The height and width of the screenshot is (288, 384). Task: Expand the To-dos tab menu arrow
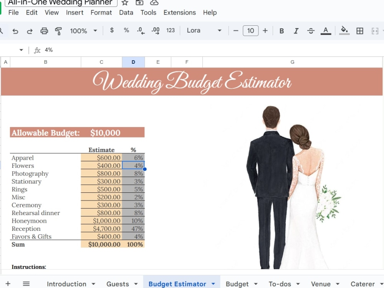(x=298, y=284)
